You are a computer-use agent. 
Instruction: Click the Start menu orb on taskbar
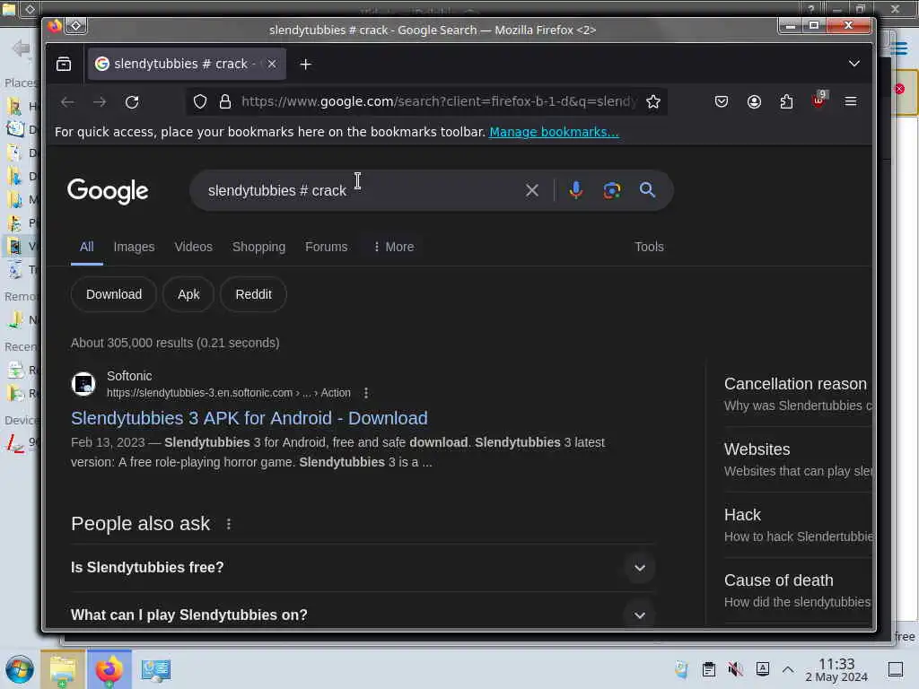(20, 669)
